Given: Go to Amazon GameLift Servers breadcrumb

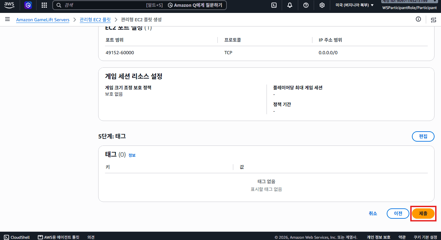Looking at the screenshot, I should 43,20.
